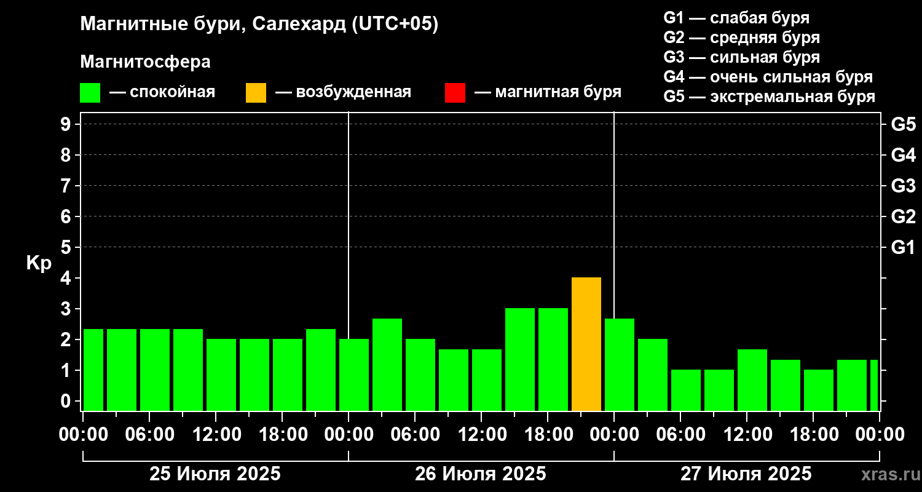Click the 'G4 — очень сильная буря' legend line
Viewport: 922px width, 492px height.
click(768, 77)
